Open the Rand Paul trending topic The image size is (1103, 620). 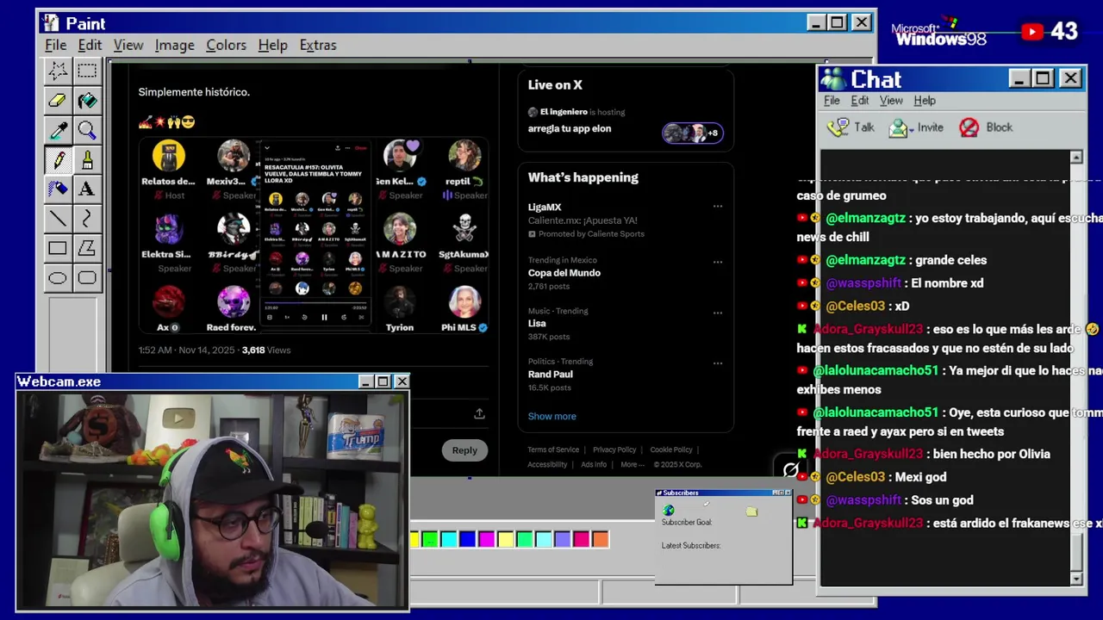click(x=550, y=375)
